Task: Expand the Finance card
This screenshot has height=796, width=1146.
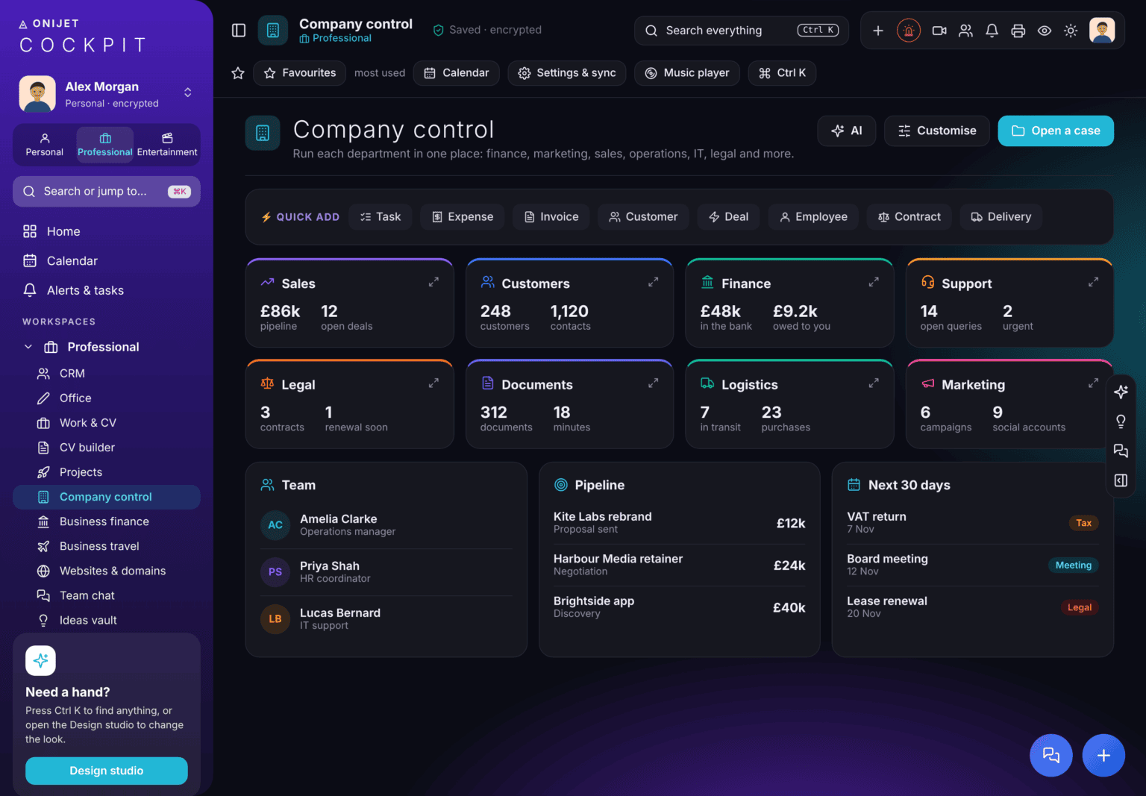Action: pos(874,282)
